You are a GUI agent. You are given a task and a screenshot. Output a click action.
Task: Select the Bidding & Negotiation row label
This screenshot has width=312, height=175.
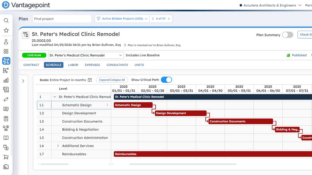pyautogui.click(x=80, y=130)
